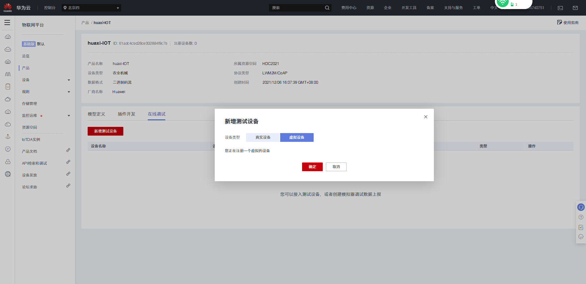Click the globe icon in left rail
Viewport: 586px width, 284px height.
click(8, 174)
